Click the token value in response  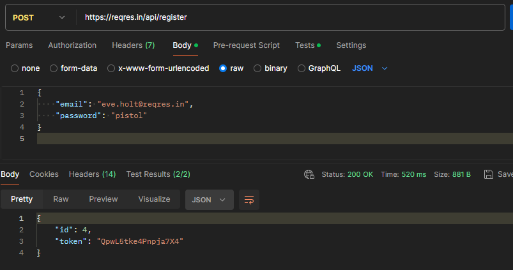pos(140,241)
